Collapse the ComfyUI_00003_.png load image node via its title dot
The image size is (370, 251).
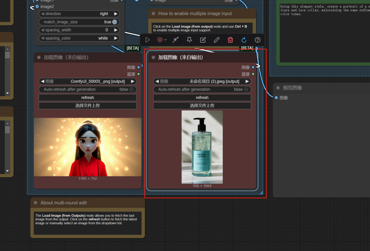click(39, 57)
